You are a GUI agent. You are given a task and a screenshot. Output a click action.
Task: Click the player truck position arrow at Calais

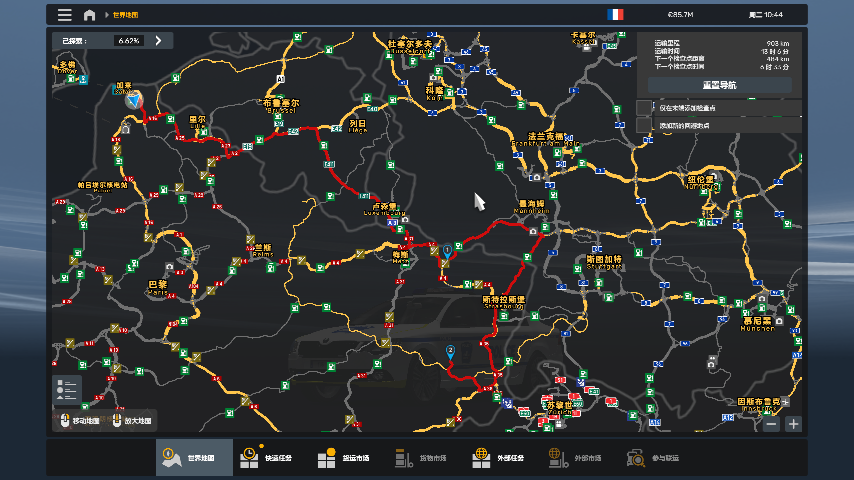tap(134, 100)
